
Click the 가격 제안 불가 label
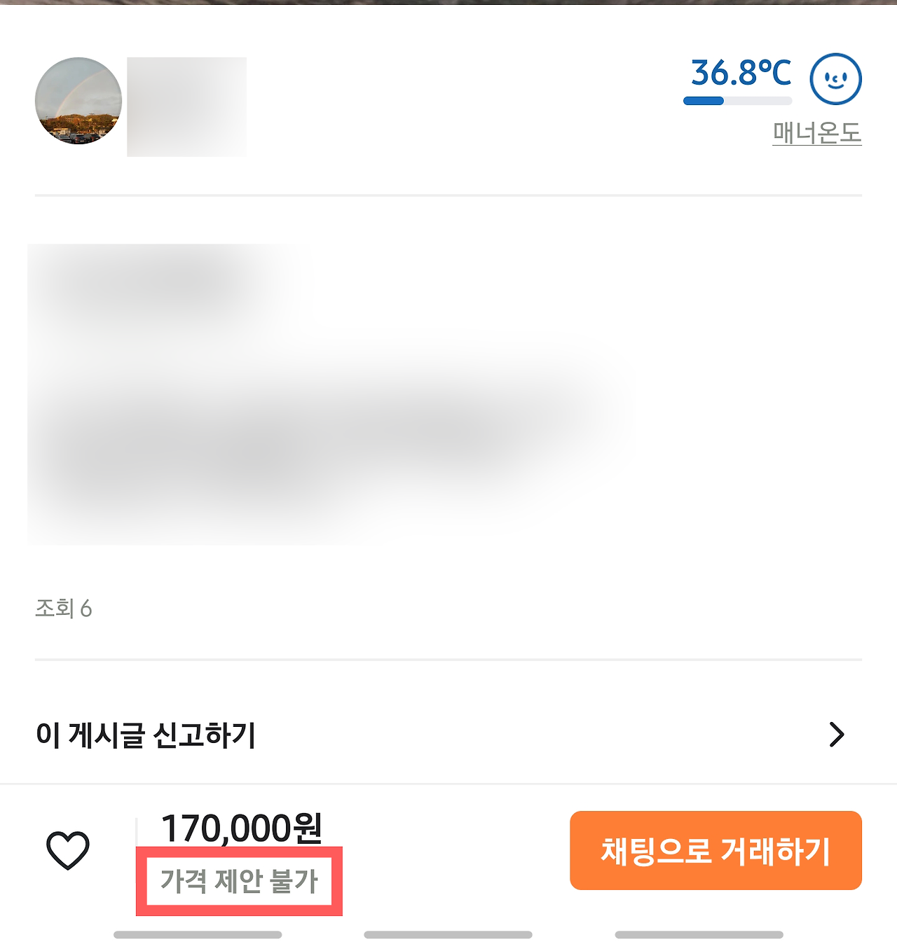tap(239, 880)
